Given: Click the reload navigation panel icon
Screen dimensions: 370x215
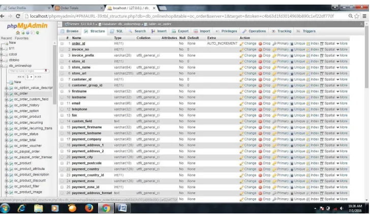Looking at the screenshot, I should tap(38, 33).
